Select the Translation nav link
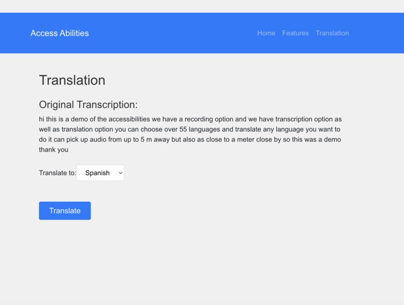 pos(332,33)
